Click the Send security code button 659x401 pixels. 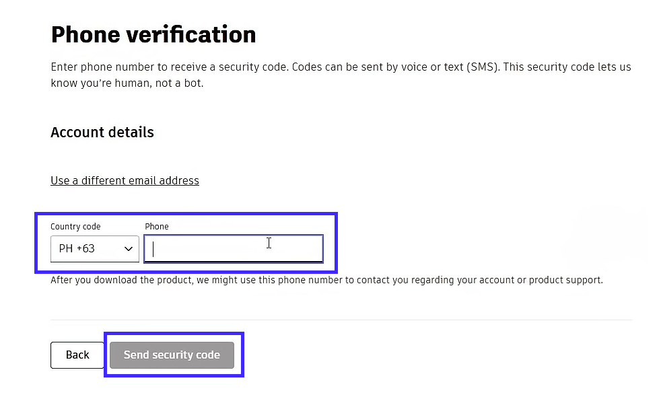(172, 355)
